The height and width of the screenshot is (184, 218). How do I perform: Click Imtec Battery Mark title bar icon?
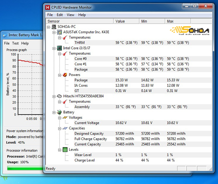(x=5, y=35)
